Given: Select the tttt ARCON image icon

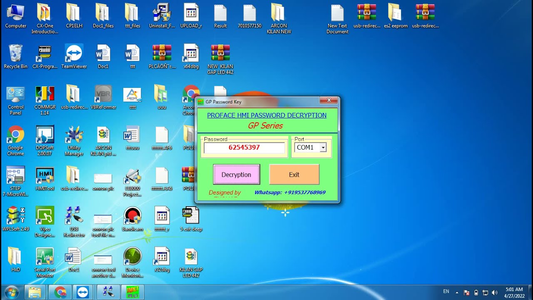Looking at the screenshot, I should (x=132, y=97).
